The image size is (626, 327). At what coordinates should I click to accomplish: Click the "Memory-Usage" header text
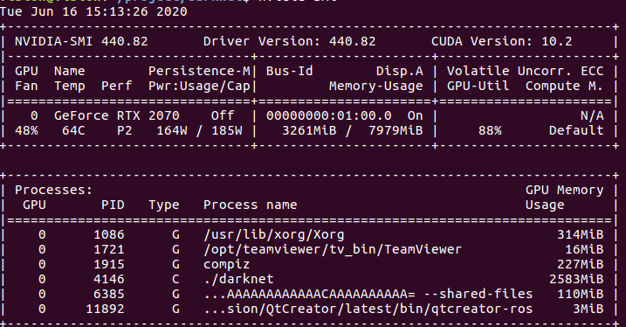[375, 86]
